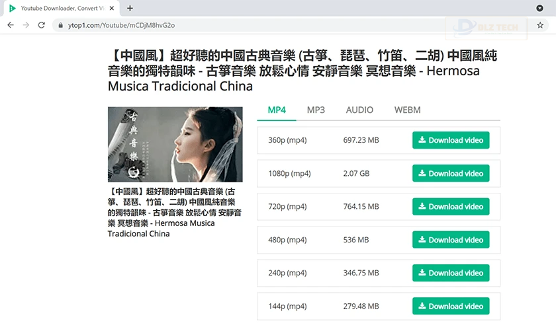Image resolution: width=556 pixels, height=331 pixels.
Task: Click the caption text under thumbnail
Action: (175, 212)
